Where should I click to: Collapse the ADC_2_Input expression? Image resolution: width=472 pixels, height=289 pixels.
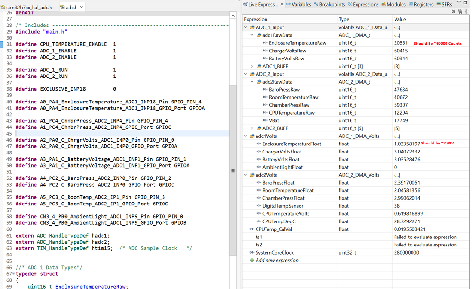(x=246, y=74)
